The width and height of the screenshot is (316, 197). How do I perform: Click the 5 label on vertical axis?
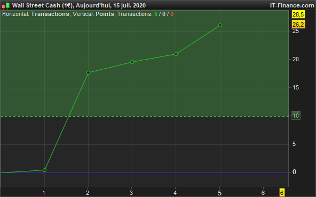pos(294,144)
